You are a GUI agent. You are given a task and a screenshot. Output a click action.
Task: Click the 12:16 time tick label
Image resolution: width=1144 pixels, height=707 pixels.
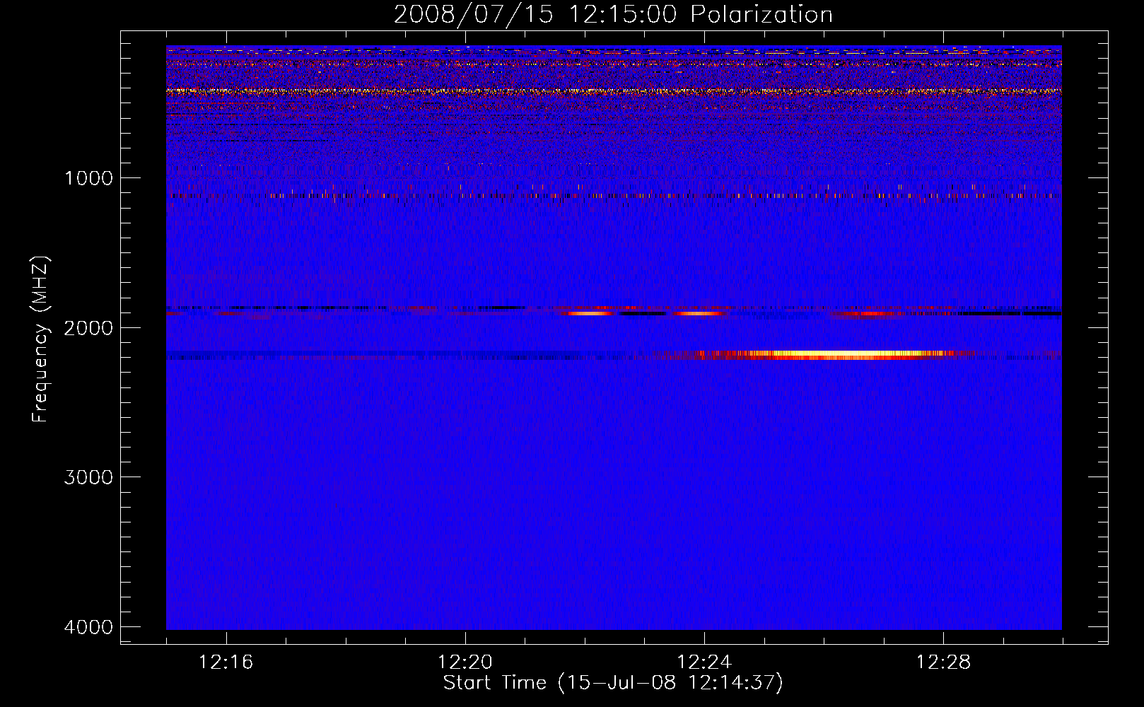point(226,662)
